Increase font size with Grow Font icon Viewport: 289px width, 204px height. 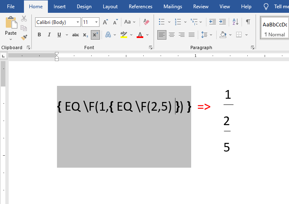pos(105,22)
